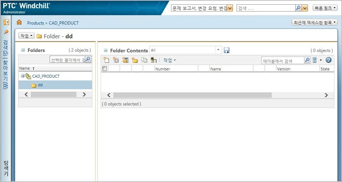Click the dd folder icon in tree
The width and height of the screenshot is (342, 182).
click(34, 85)
